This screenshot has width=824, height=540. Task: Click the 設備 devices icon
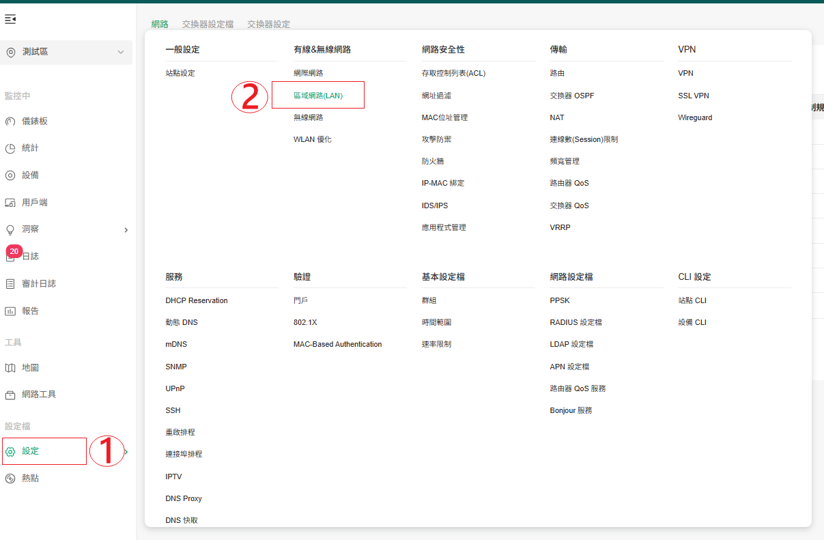coord(10,175)
